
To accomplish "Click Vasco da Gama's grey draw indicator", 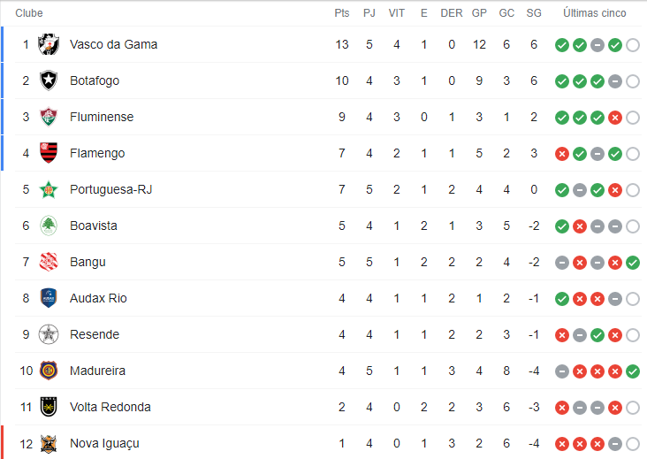I will pos(598,45).
